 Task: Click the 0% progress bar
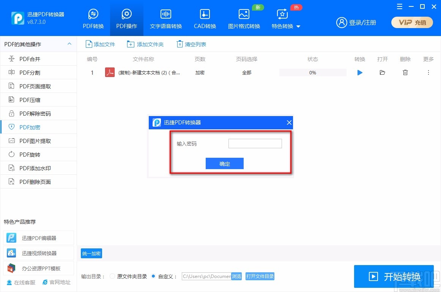pos(312,72)
